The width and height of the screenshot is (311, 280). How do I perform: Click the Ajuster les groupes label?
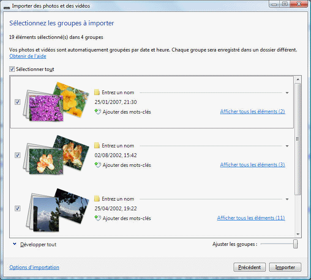click(x=235, y=244)
